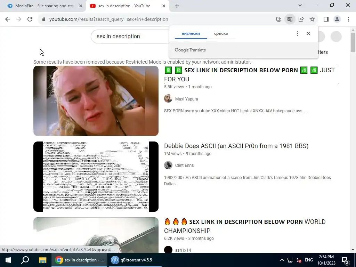Open translate options three-dot menu
356x267 pixels.
pos(297,34)
